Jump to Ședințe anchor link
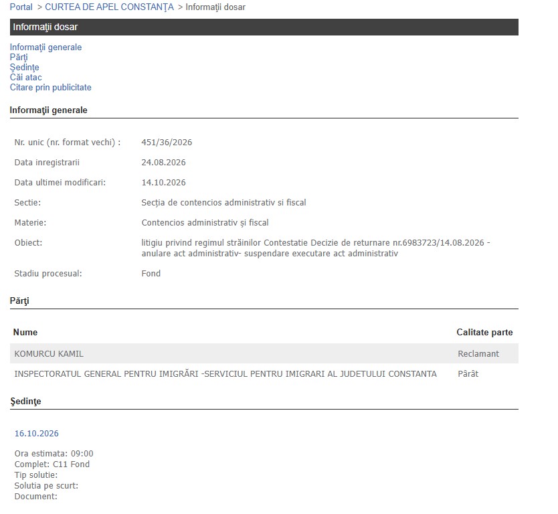Screen dimensions: 558x514 pyautogui.click(x=24, y=68)
